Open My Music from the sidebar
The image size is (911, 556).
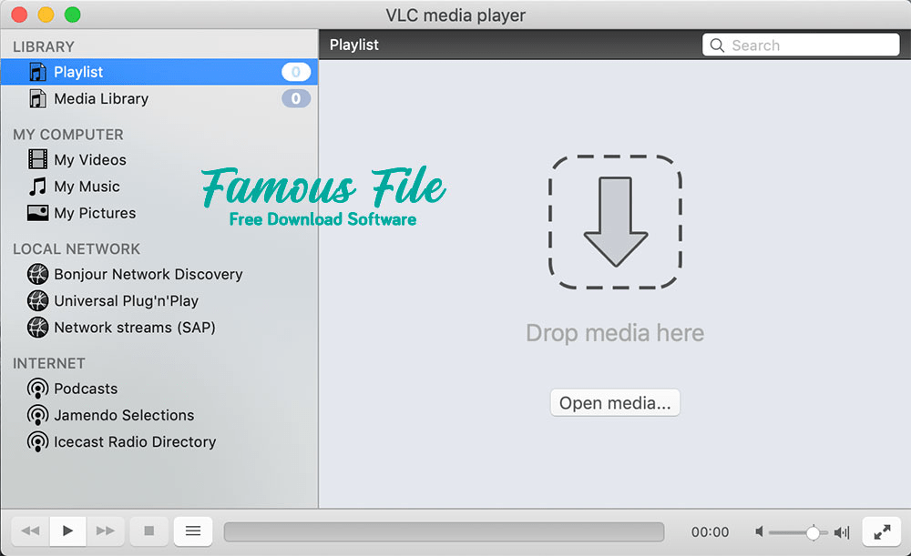pos(87,186)
